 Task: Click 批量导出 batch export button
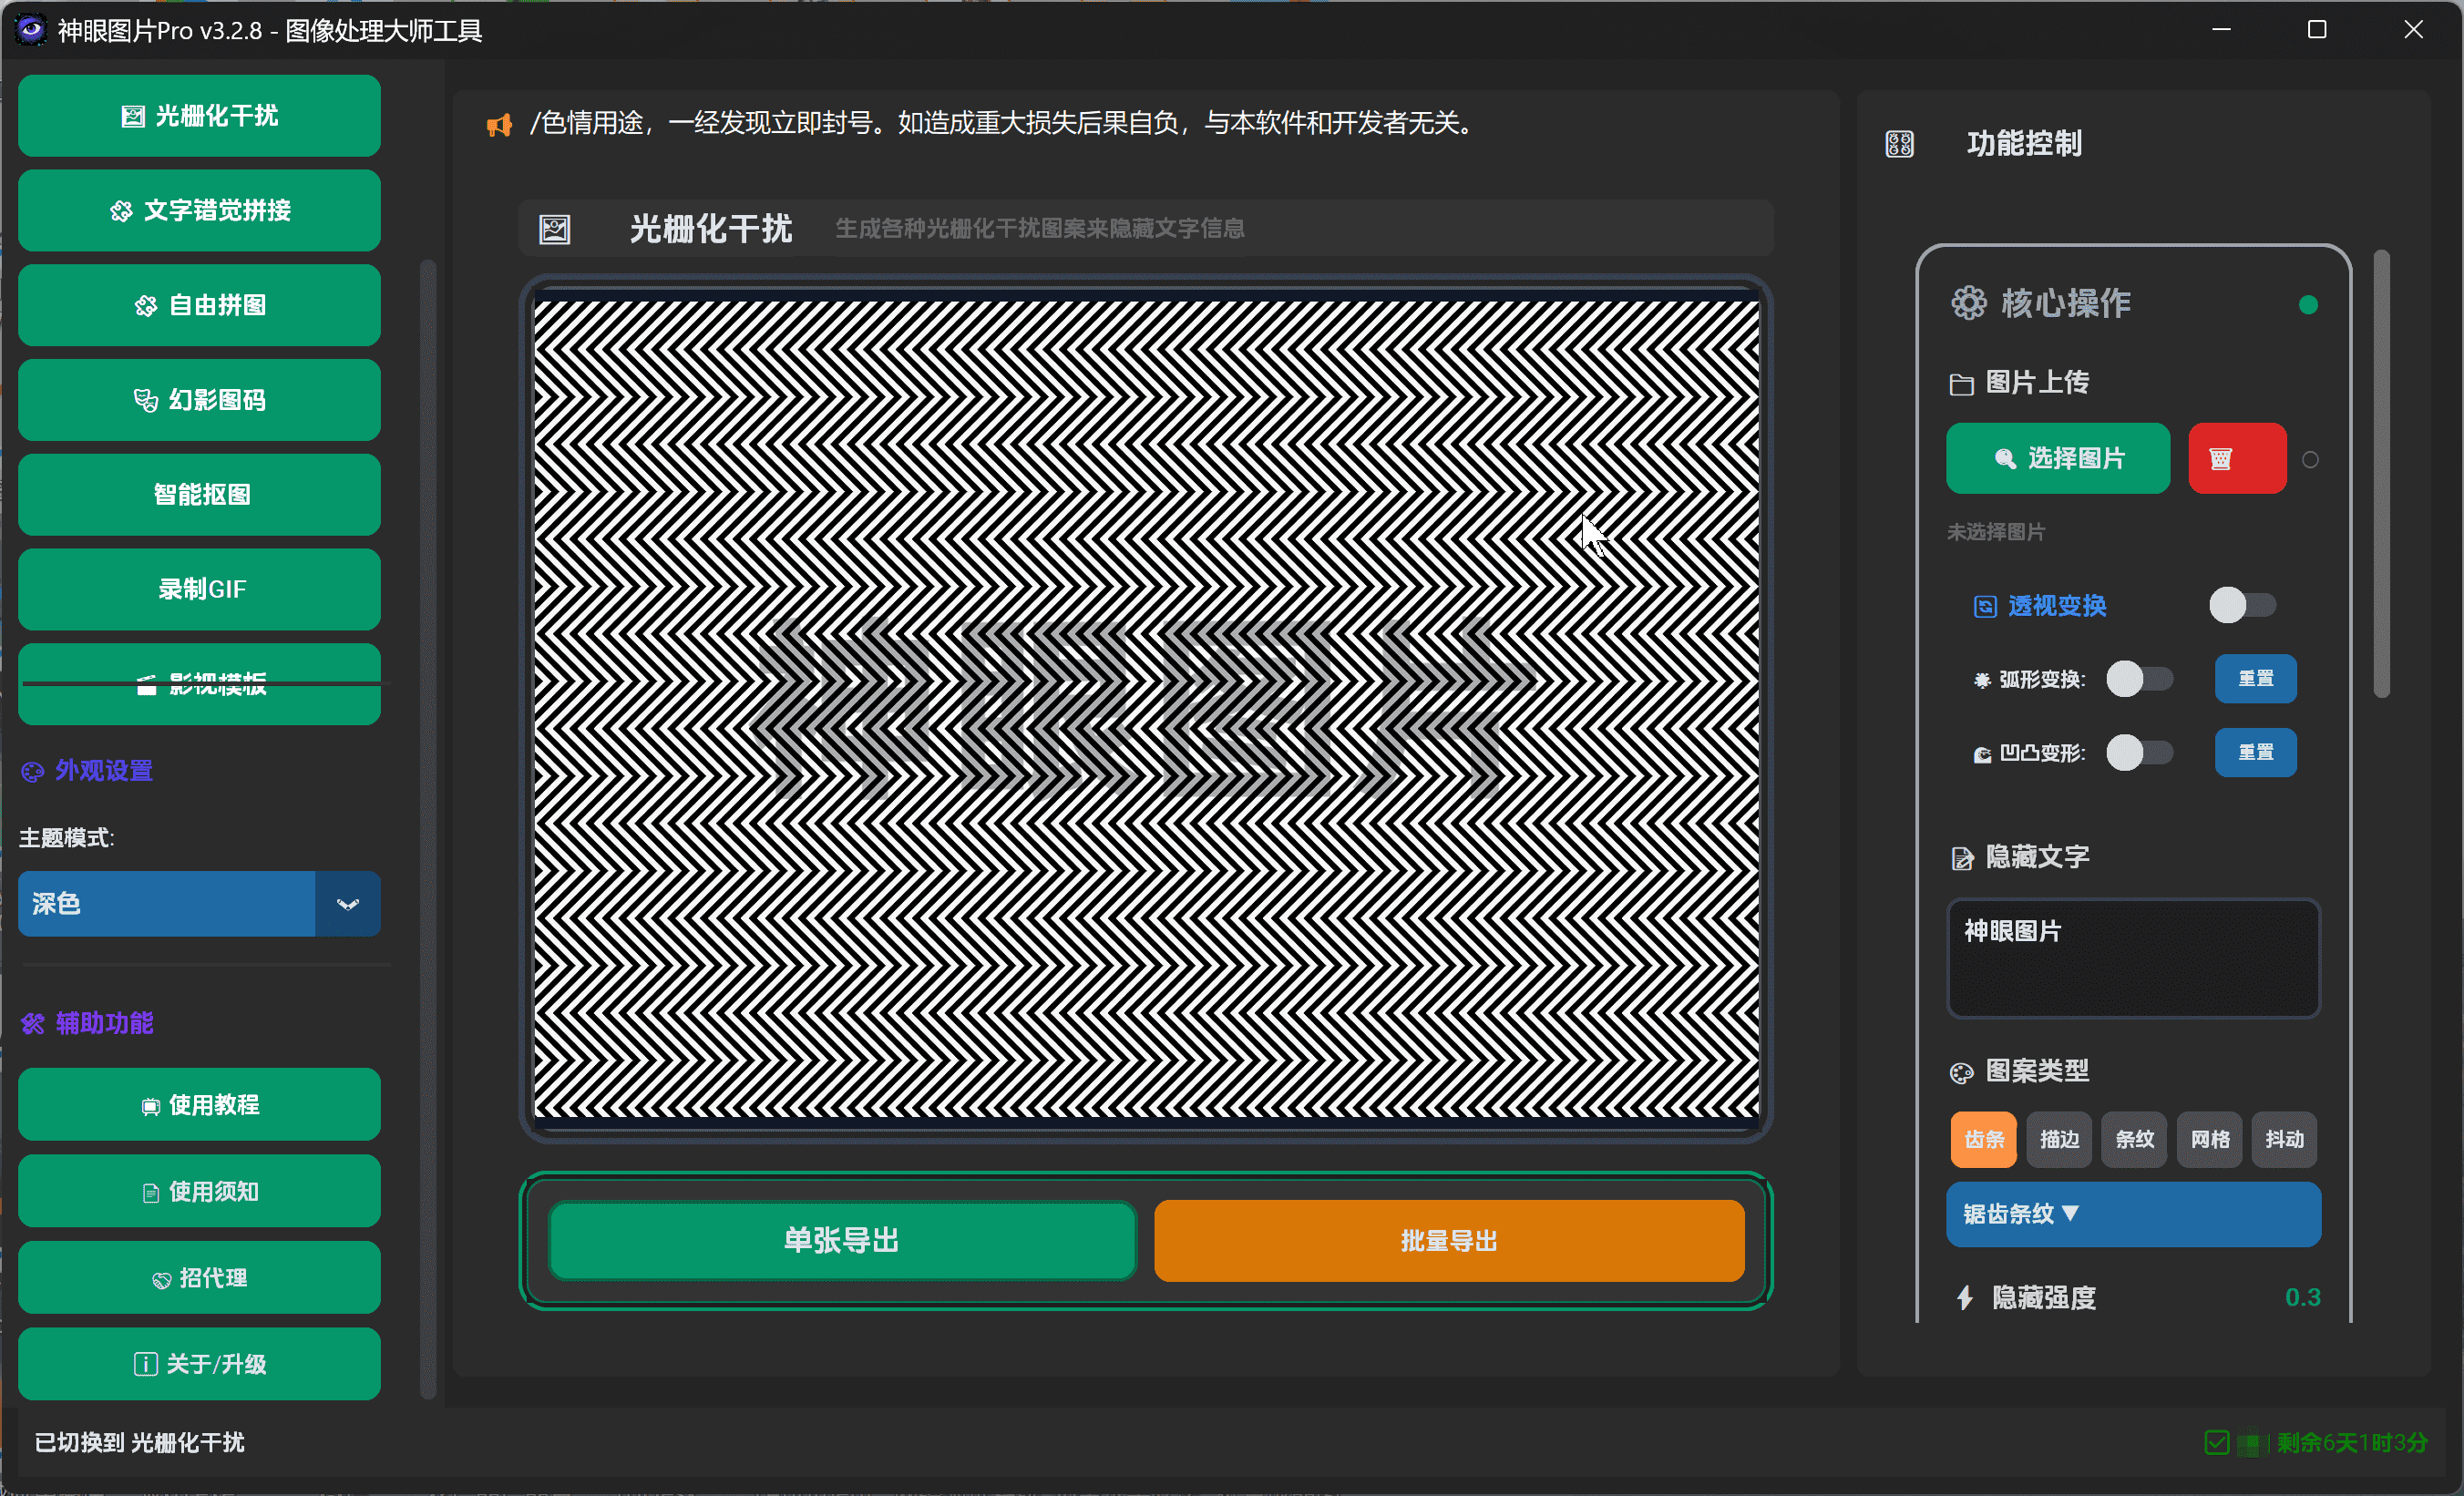(1448, 1241)
